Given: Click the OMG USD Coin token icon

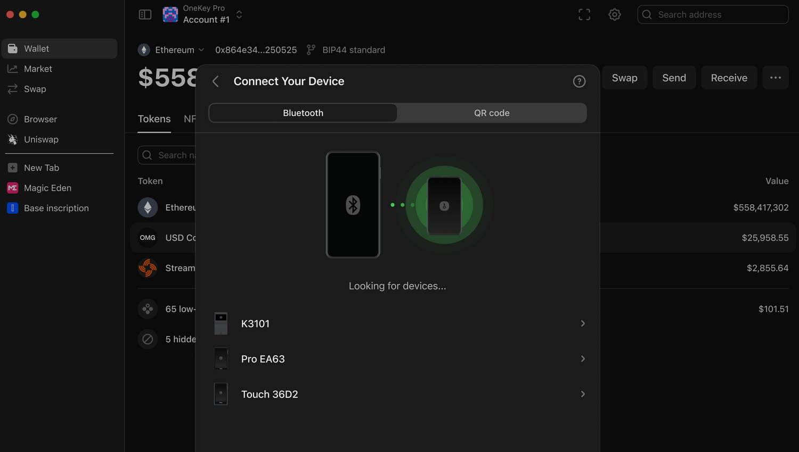Looking at the screenshot, I should click(x=148, y=238).
